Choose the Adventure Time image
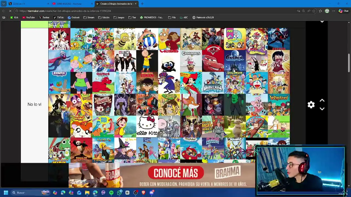Screen dimensions: 351x197 point(81,39)
